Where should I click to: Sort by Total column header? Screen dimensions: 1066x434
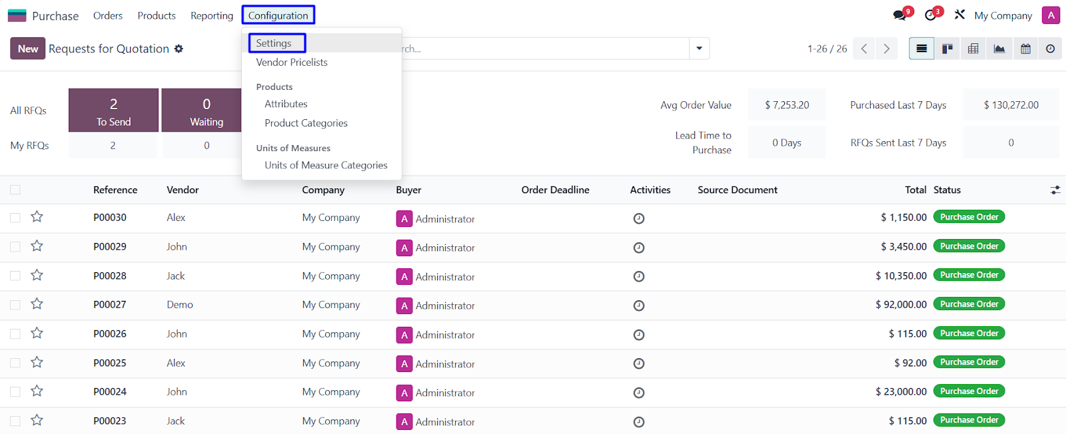tap(915, 190)
